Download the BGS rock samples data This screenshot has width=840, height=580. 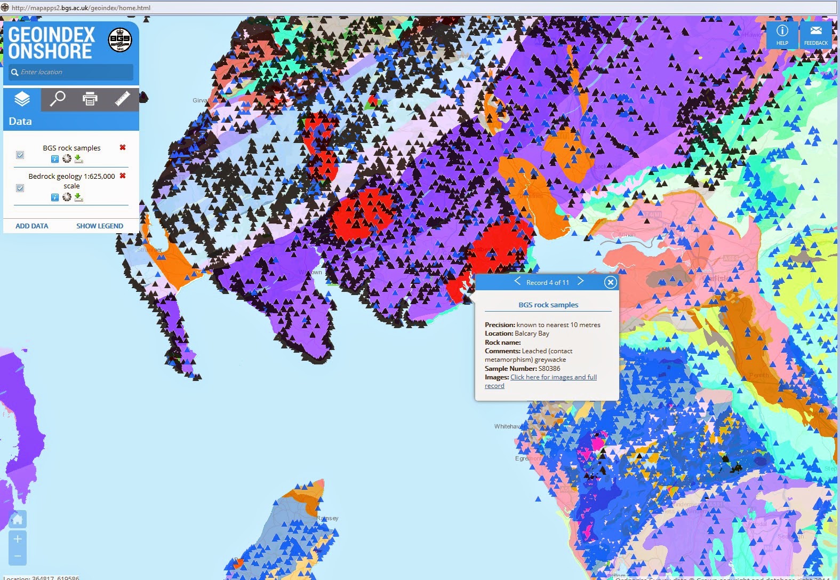(x=78, y=158)
